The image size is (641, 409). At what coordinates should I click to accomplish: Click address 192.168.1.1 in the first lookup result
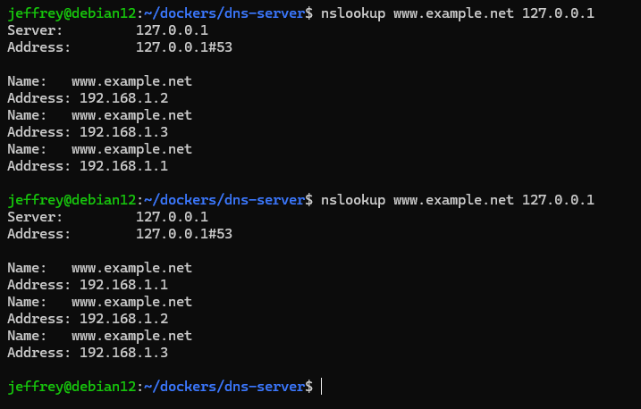pos(123,166)
